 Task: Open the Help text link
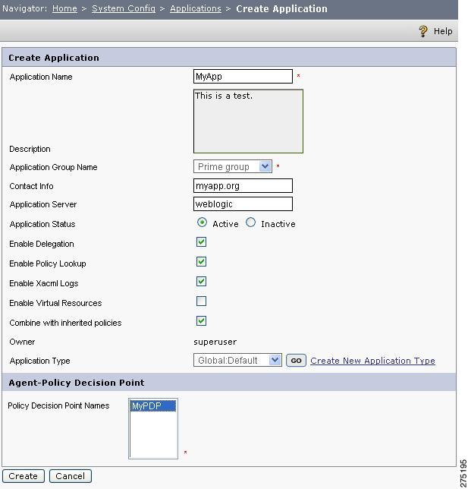(443, 31)
